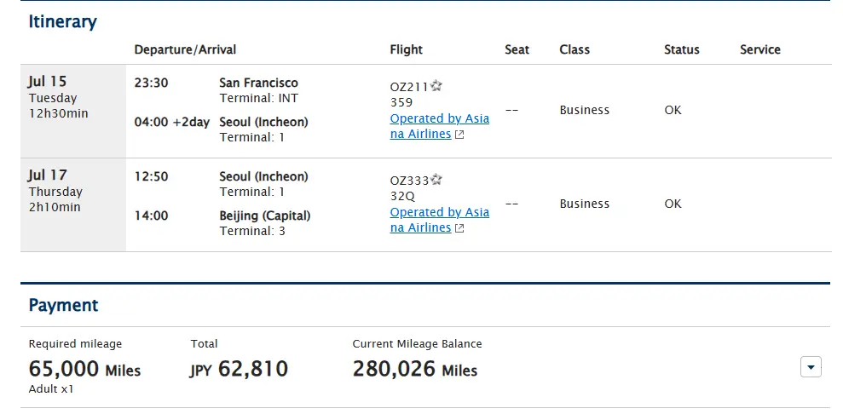Click the Itinerary section heading
Viewport: 843px width, 414px height.
coord(63,21)
